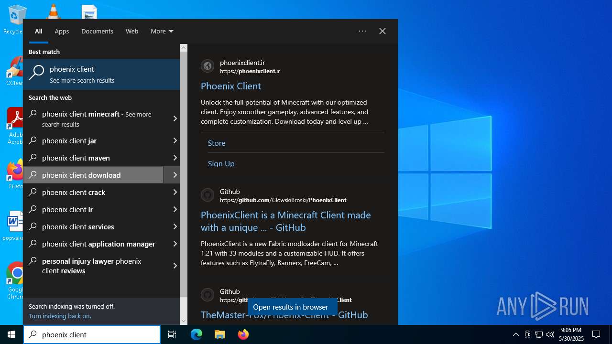The height and width of the screenshot is (344, 612).
Task: Select suggestion phoenix client maven
Action: [93, 158]
